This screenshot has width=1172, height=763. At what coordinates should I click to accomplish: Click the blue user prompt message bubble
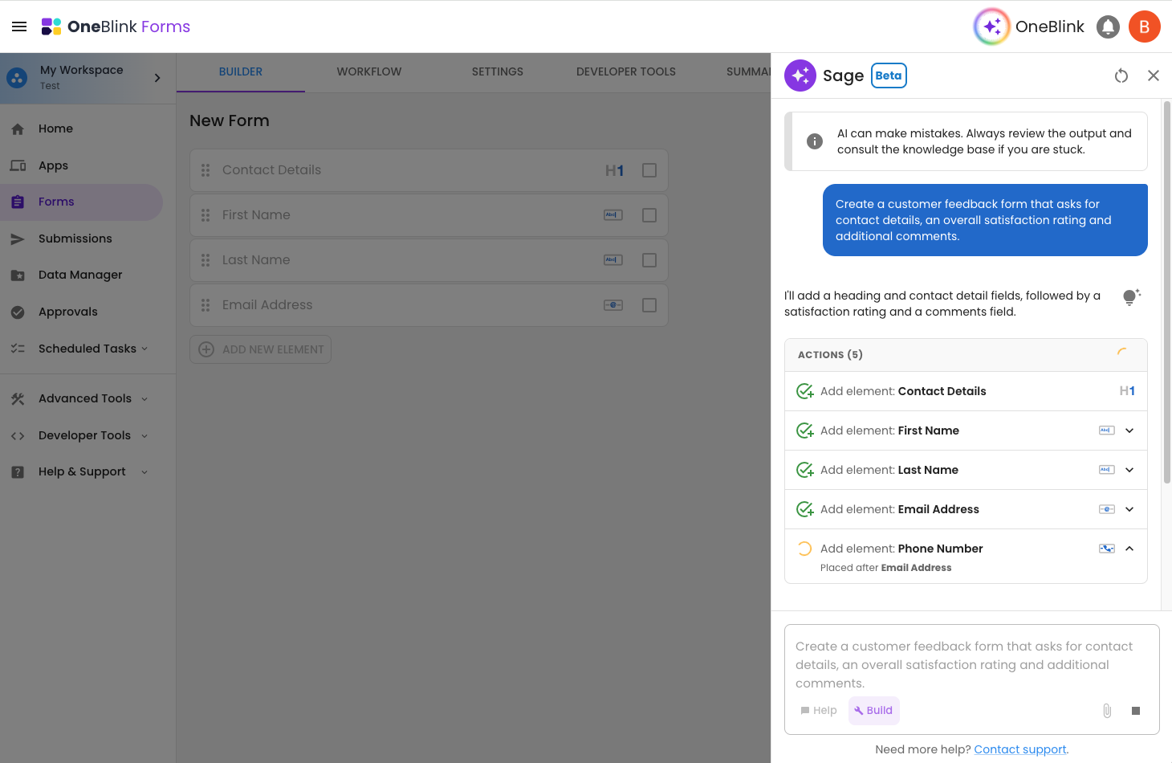[985, 220]
